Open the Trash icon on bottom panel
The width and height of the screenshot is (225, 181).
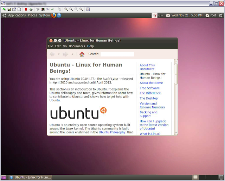(221, 177)
